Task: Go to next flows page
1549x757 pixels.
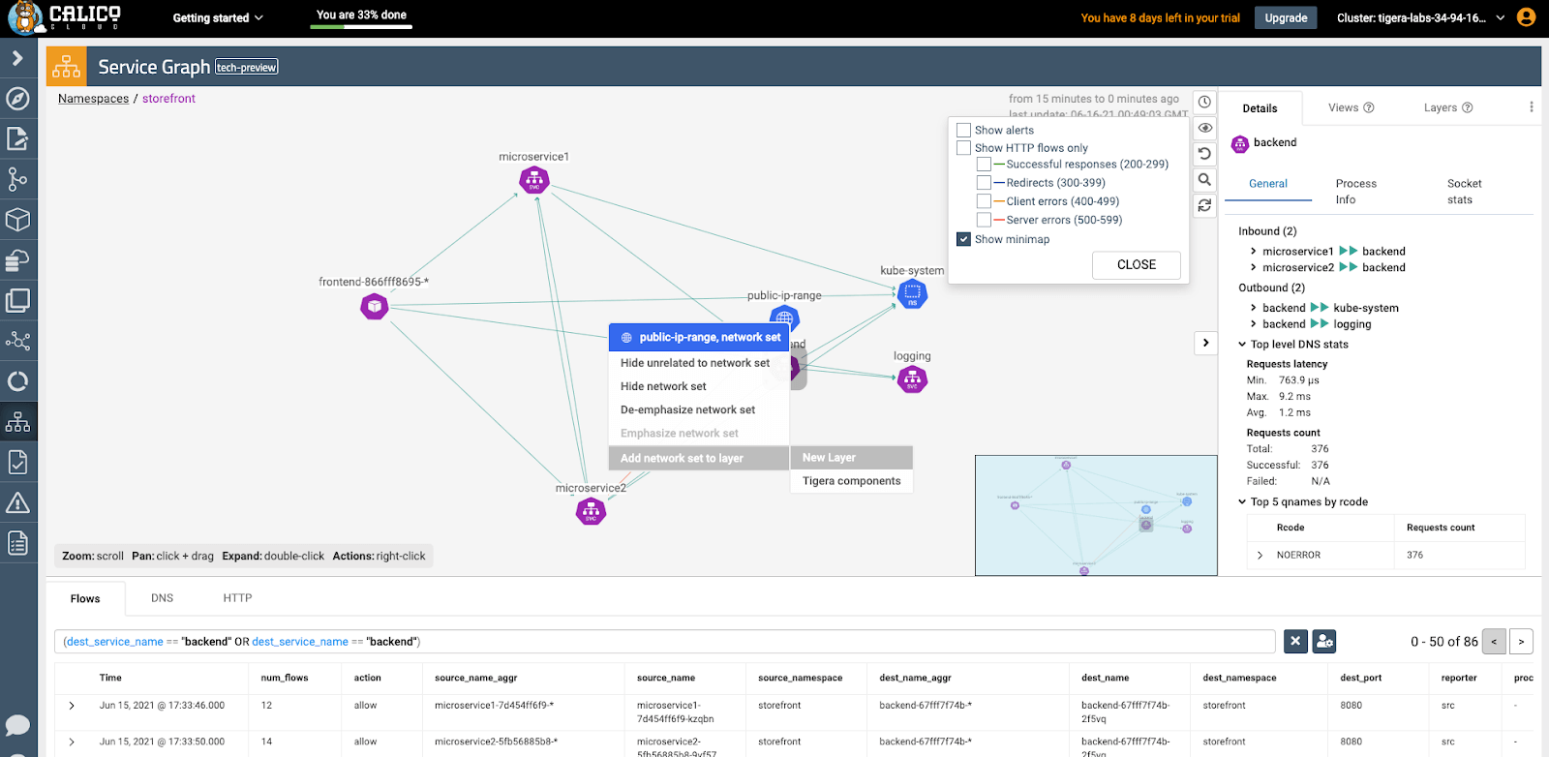Action: click(x=1521, y=641)
